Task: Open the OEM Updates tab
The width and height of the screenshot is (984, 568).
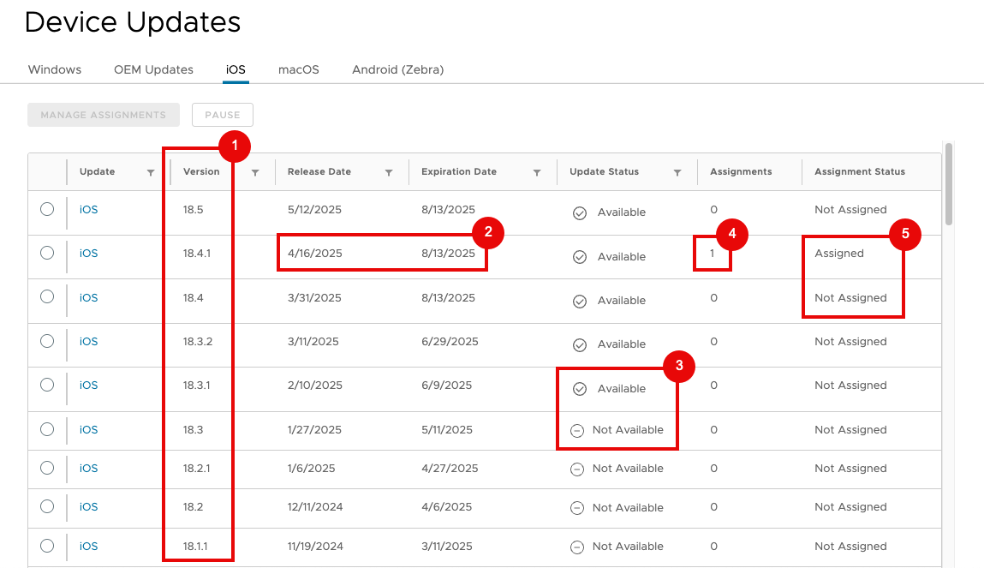Action: coord(153,69)
